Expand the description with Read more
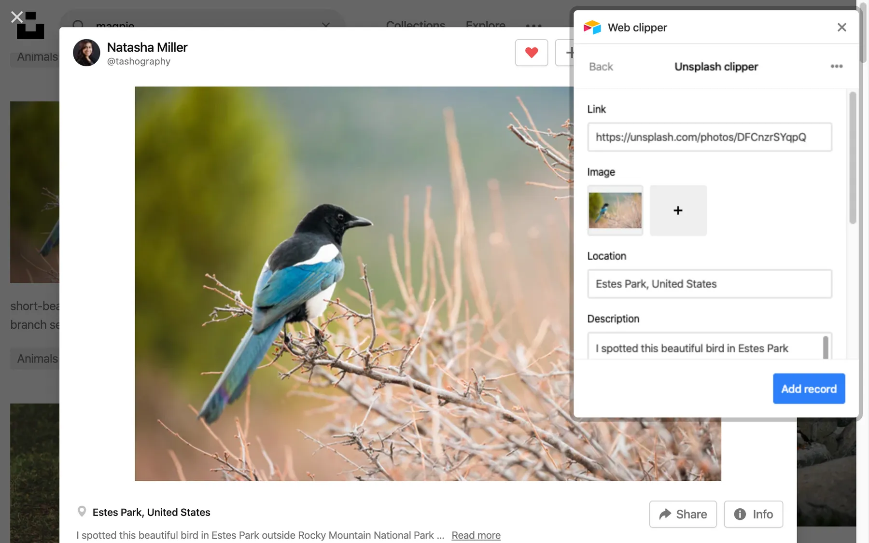 click(476, 535)
